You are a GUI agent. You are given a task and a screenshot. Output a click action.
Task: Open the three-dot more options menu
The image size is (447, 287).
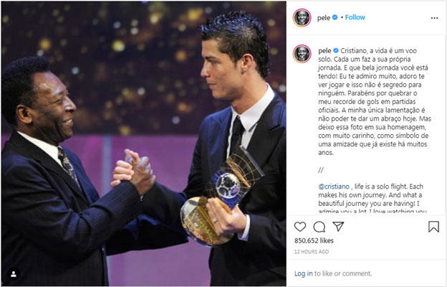pos(434,18)
